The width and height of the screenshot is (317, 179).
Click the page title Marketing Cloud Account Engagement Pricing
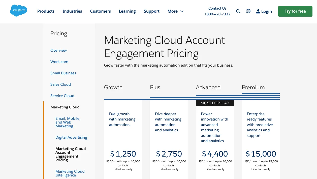click(x=164, y=47)
